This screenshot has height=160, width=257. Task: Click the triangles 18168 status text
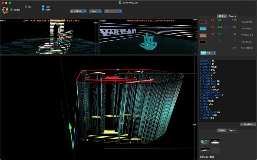(207, 157)
